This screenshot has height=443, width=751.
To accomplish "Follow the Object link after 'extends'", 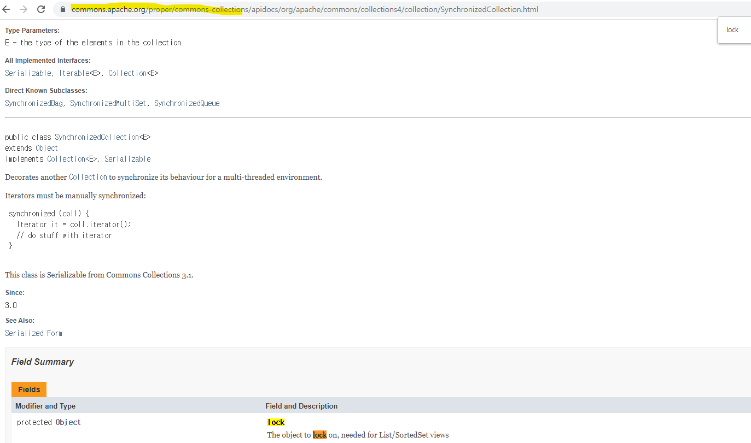I will (46, 148).
